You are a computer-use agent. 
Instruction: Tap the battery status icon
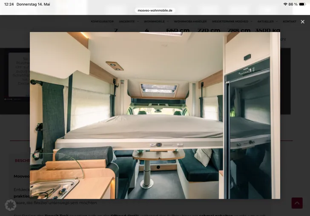[x=302, y=4]
